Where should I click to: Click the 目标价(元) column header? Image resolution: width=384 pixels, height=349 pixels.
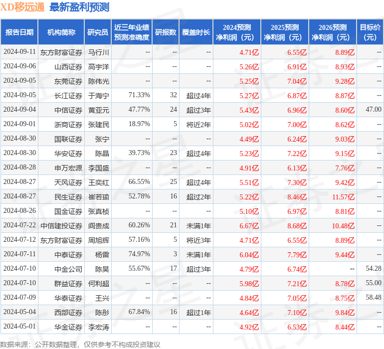point(370,32)
